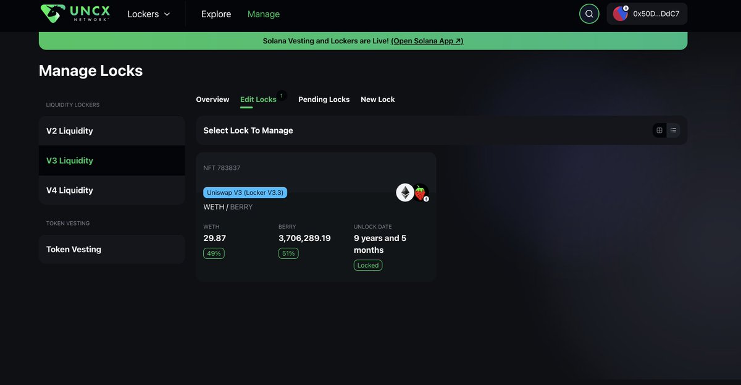Go to the Explore page
The height and width of the screenshot is (385, 741).
[216, 13]
